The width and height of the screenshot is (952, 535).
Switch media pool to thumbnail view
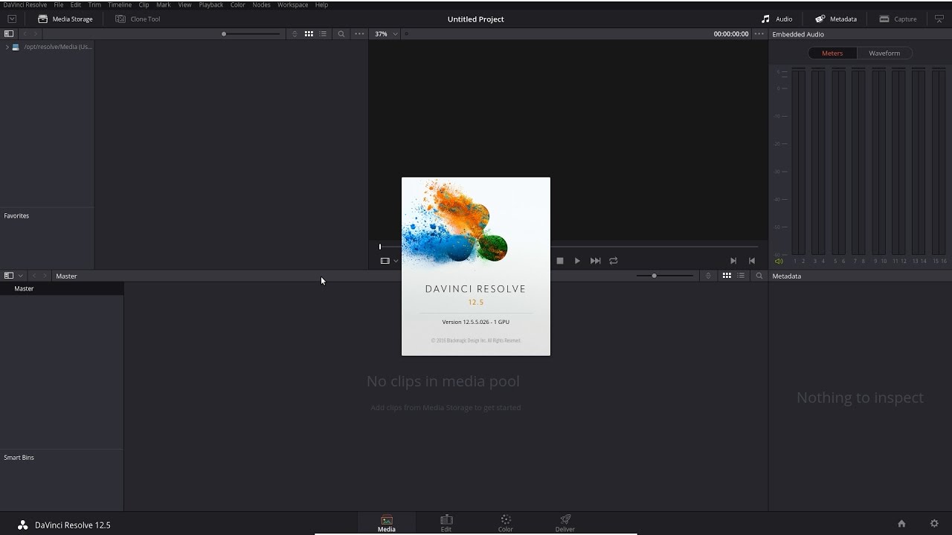point(727,276)
